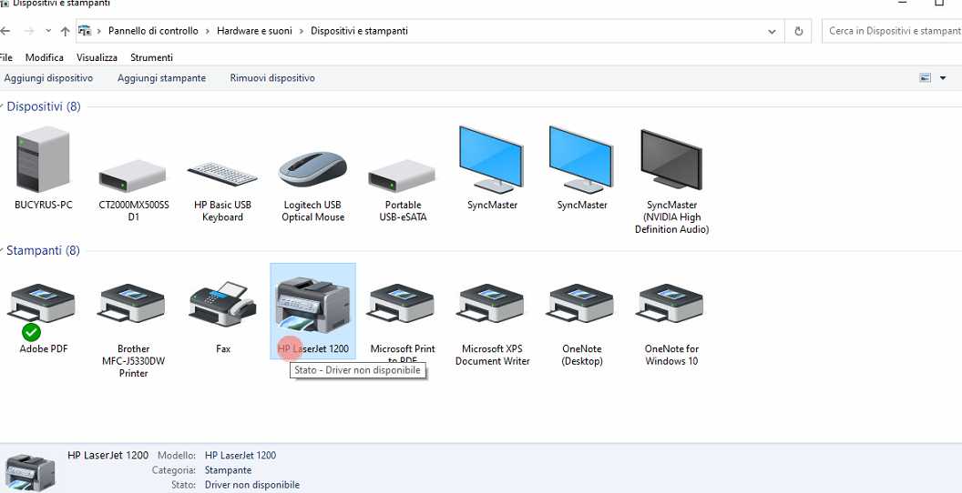Select the BUCYRUS-PC computer device icon
962x493 pixels.
pyautogui.click(x=43, y=160)
